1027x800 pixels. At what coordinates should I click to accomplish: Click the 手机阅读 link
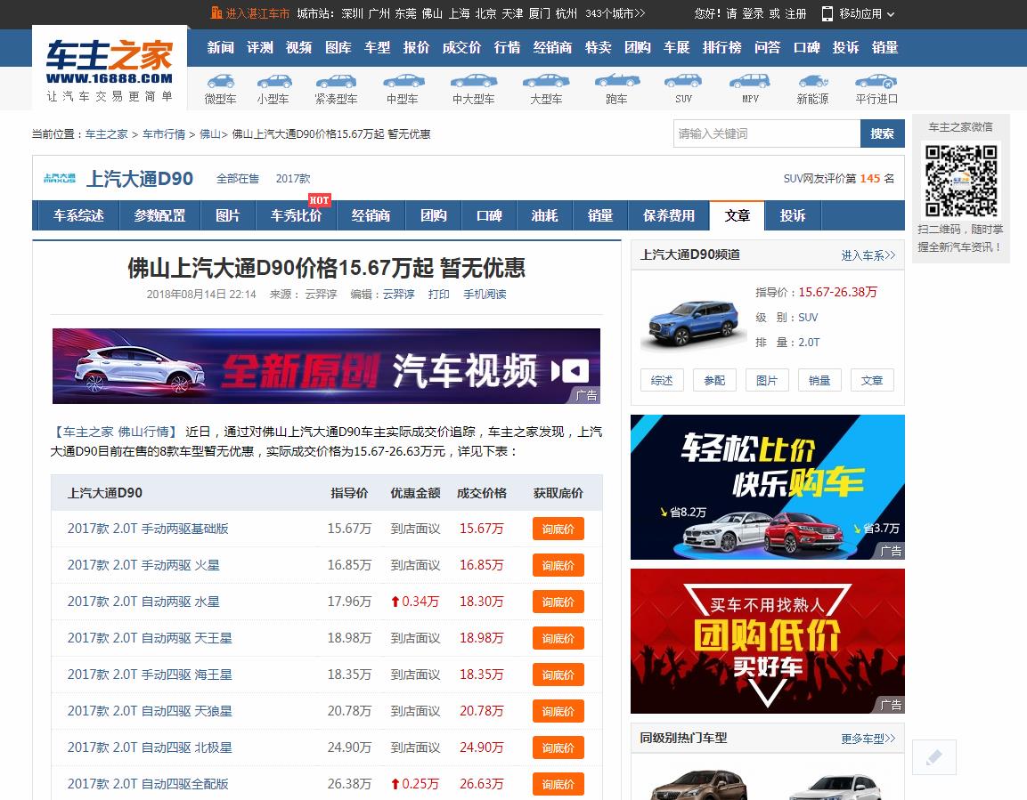(485, 295)
